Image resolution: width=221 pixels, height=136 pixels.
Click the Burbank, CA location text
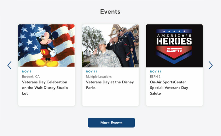pos(31,77)
